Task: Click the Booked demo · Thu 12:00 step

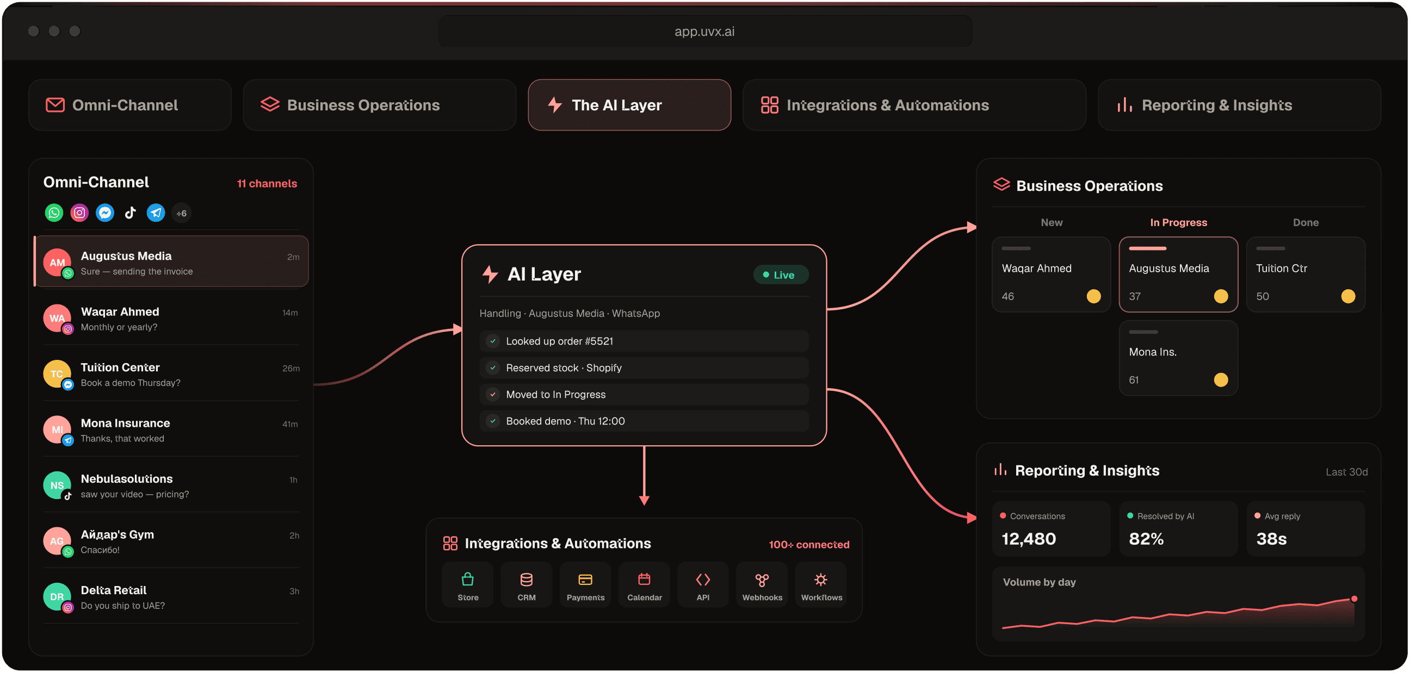Action: 644,421
